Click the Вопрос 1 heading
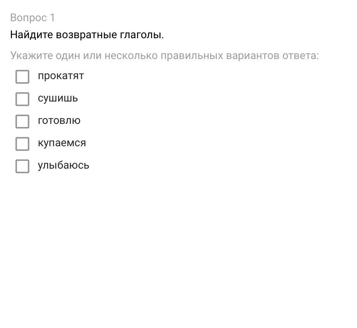This screenshot has width=357, height=328. click(32, 18)
